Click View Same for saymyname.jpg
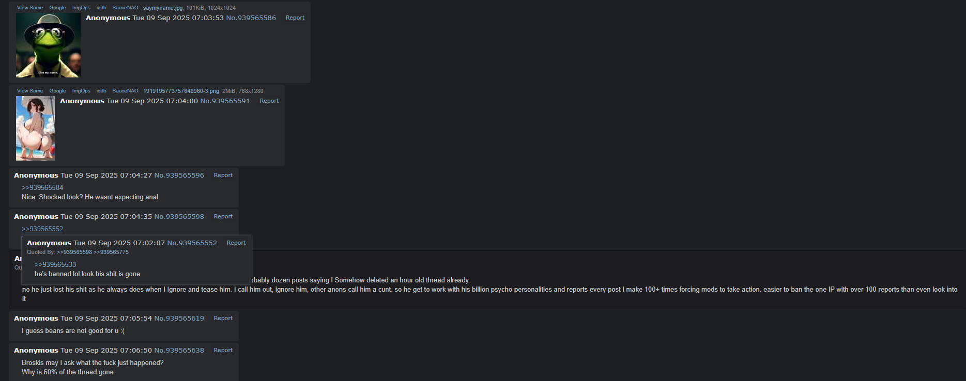 point(30,8)
